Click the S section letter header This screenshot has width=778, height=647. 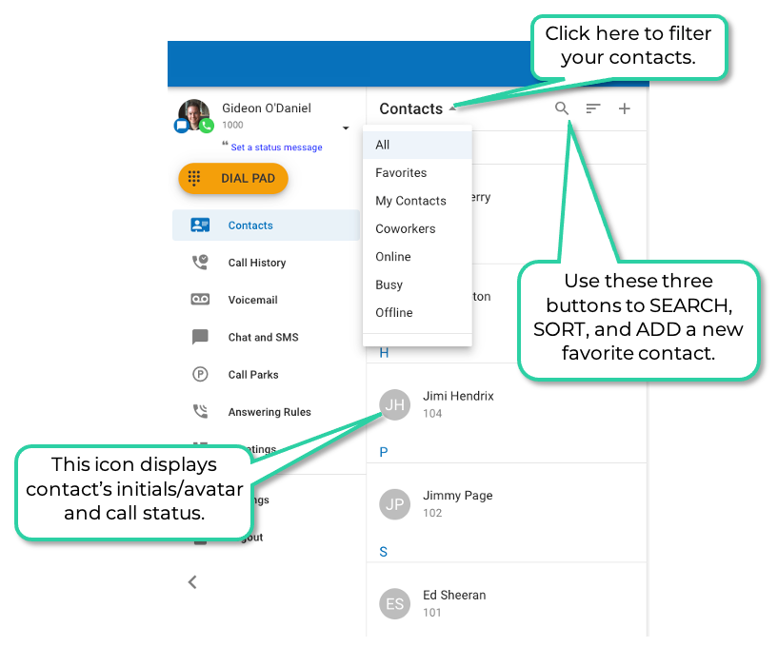[x=383, y=552]
